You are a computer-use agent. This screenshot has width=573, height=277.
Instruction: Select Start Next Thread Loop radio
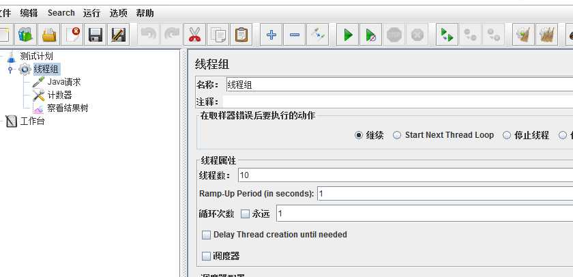(x=397, y=135)
